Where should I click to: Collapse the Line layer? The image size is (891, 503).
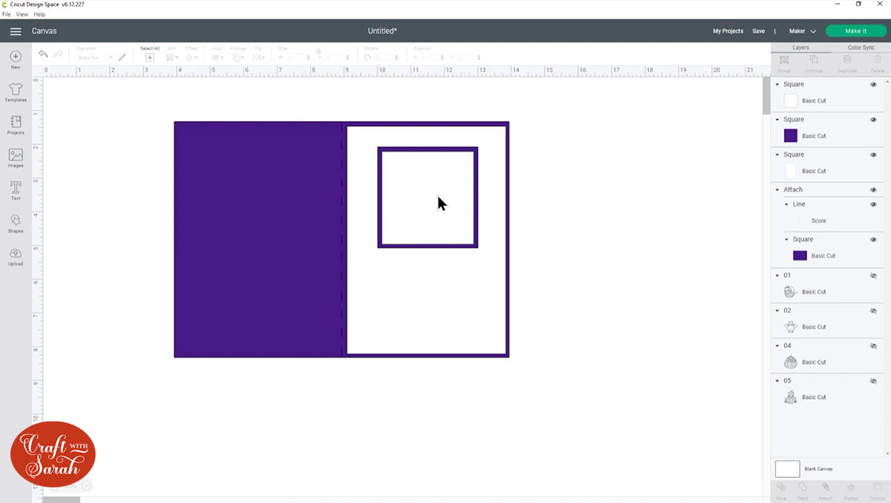pos(787,204)
